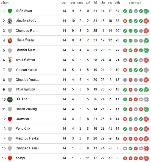The height and width of the screenshot is (162, 151).
Task: Click the Shandong Taishan crest in row 6
Action: (10, 60)
